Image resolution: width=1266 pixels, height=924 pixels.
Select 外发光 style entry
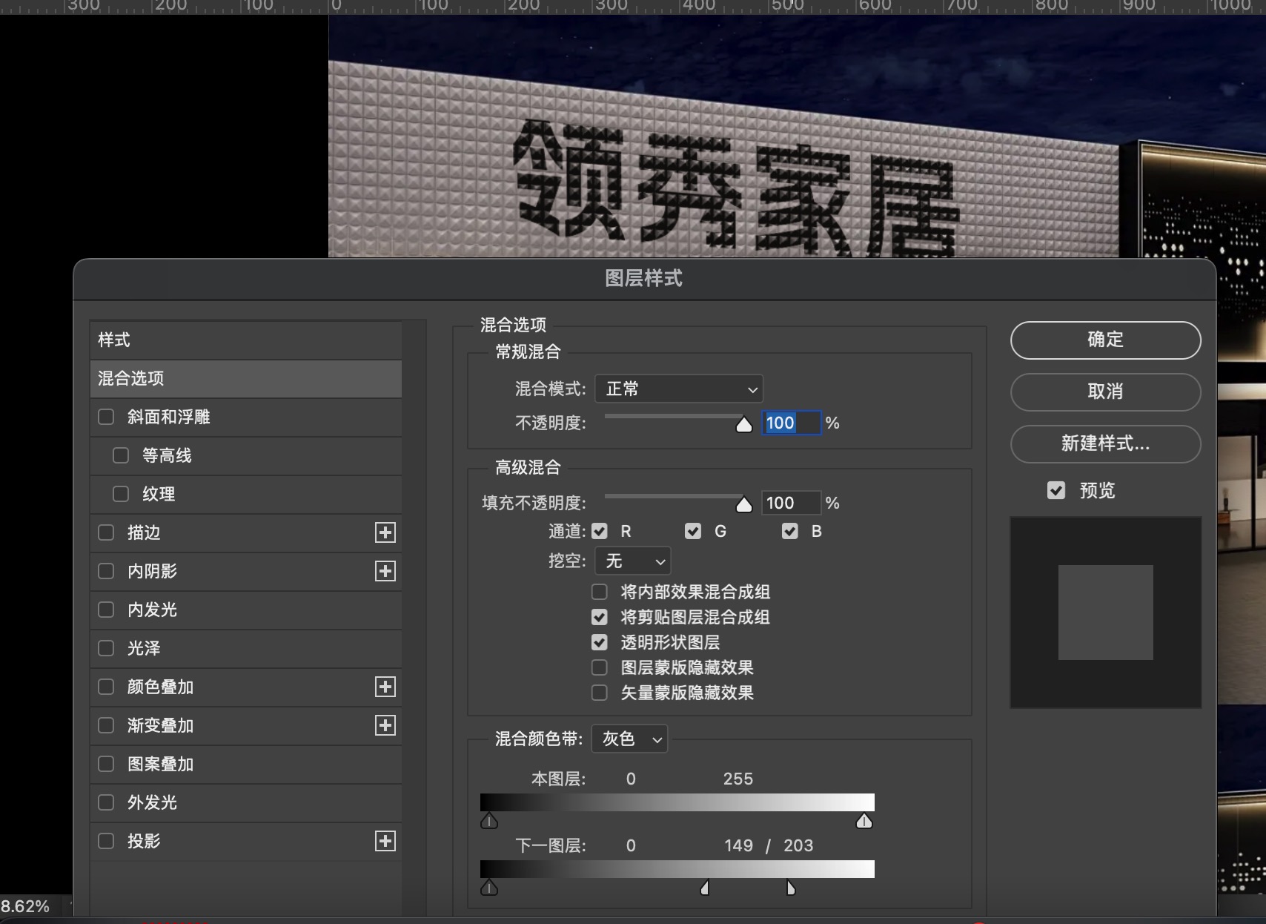click(x=153, y=802)
